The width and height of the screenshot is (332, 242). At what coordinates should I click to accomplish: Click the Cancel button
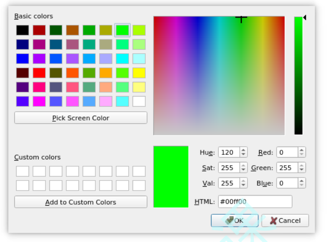point(285,220)
